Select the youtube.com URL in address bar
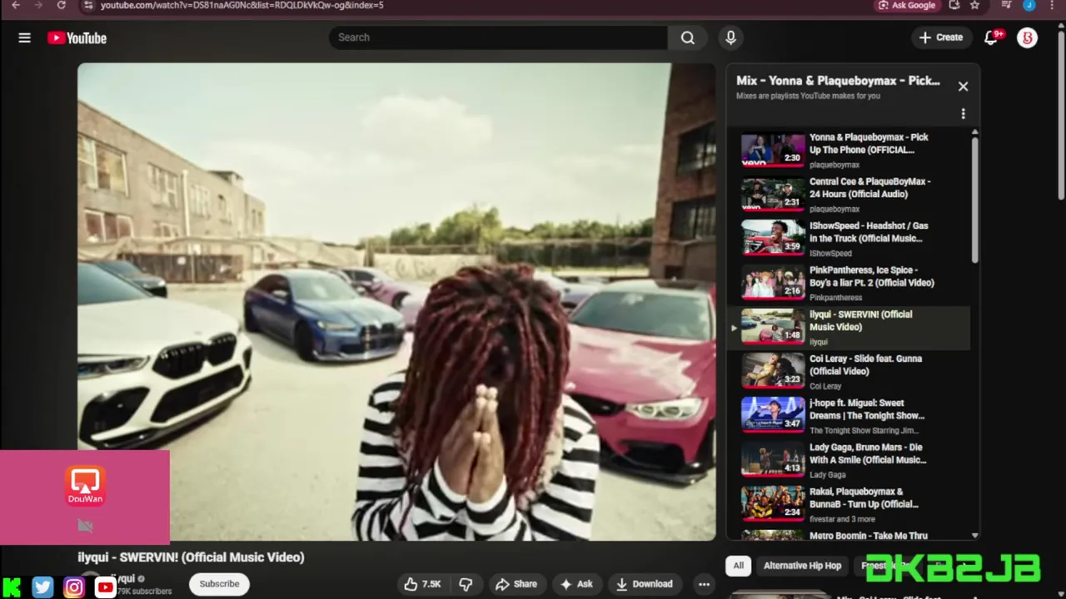The width and height of the screenshot is (1066, 599). (x=242, y=5)
